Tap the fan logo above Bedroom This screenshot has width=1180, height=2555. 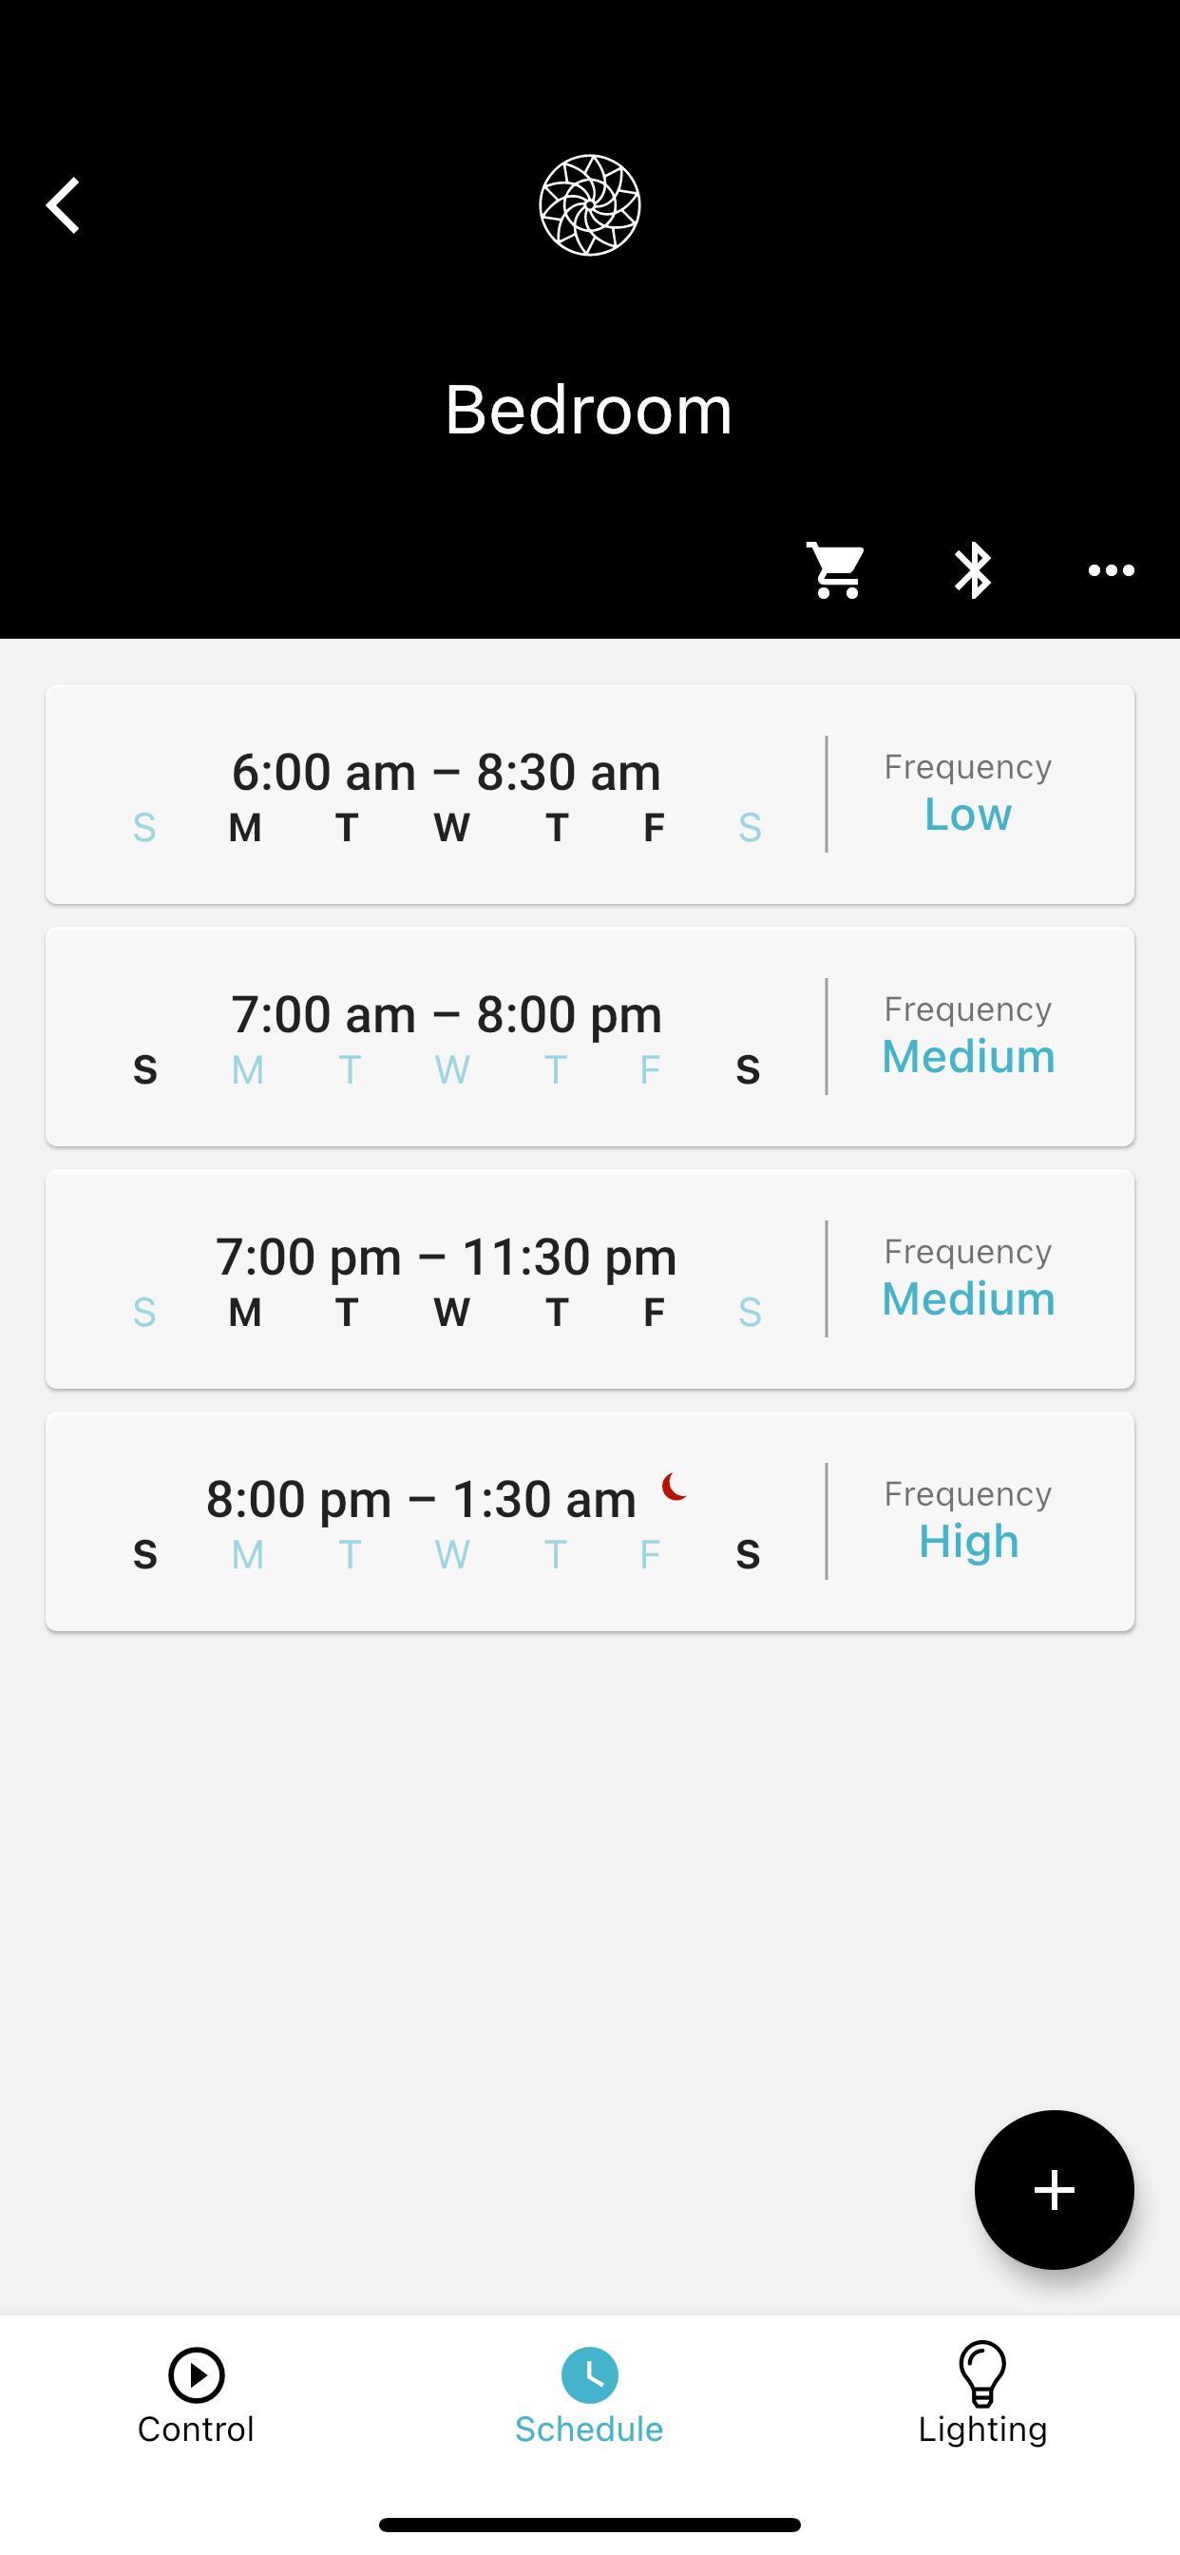[590, 205]
